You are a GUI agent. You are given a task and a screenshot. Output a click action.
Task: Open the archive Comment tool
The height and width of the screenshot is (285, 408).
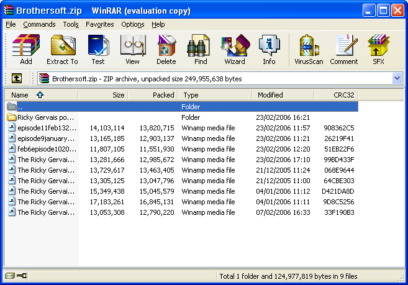343,50
